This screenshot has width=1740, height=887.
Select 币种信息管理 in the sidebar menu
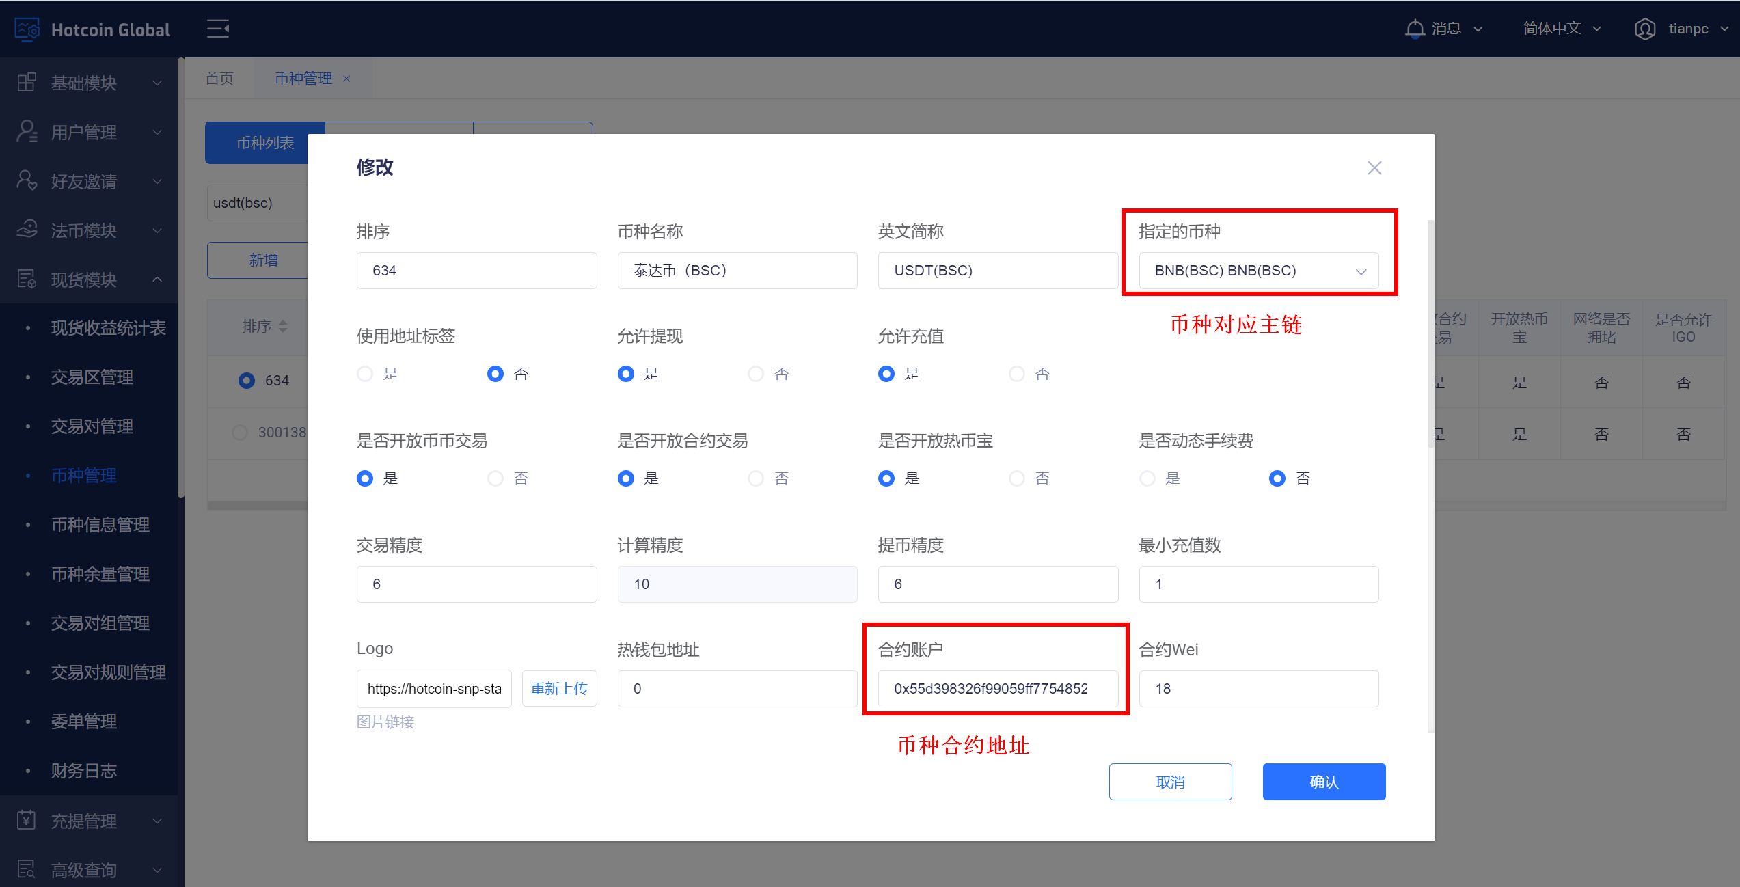(100, 524)
